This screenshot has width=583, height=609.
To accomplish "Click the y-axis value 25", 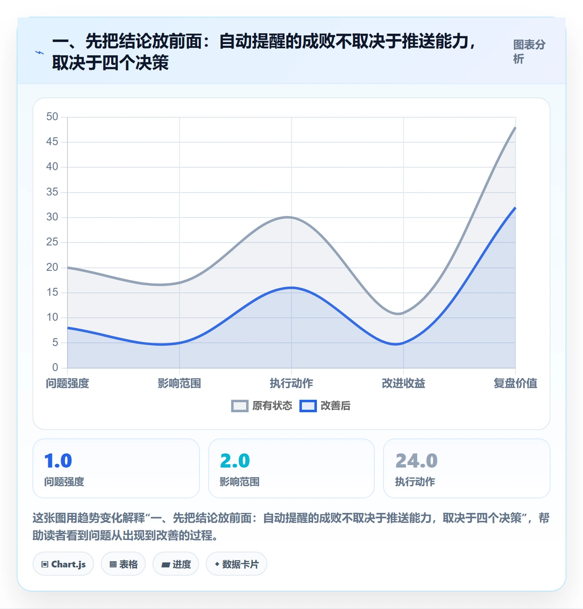I will coord(52,242).
